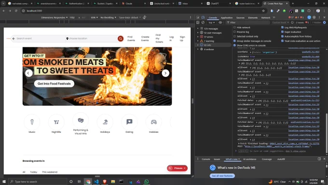Open the Custom levels dropdown
The width and height of the screenshot is (328, 185).
[280, 22]
